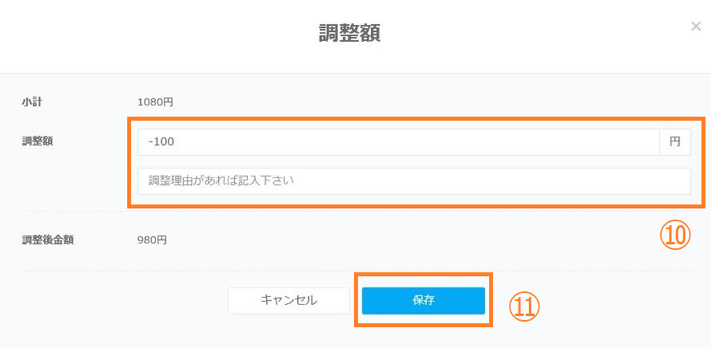This screenshot has height=348, width=711.
Task: Select the 980円 adjusted total value
Action: [x=152, y=241]
